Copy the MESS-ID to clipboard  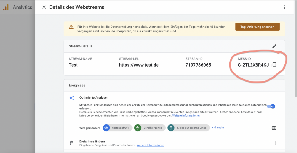274,65
